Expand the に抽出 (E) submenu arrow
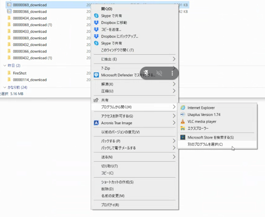 (174, 59)
